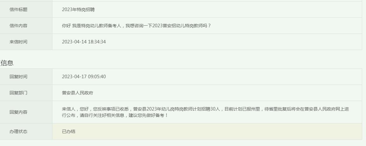This screenshot has height=146, width=366.
Task: Click the 办理状态 label cell
Action: [x=18, y=131]
